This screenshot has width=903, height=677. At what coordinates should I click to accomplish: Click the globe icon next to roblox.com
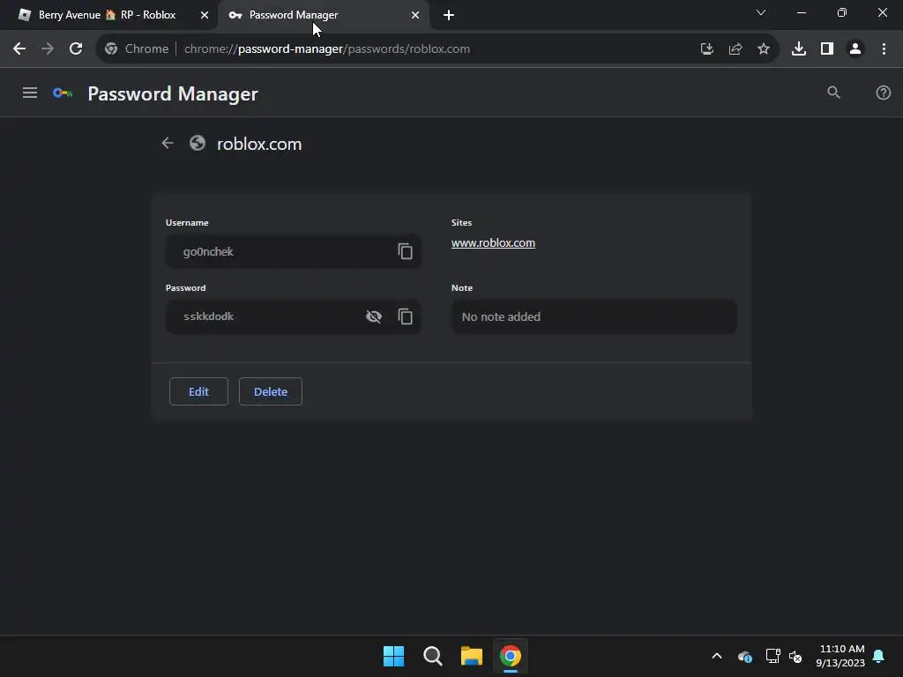tap(198, 143)
